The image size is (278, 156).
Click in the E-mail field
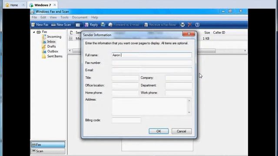(152, 70)
